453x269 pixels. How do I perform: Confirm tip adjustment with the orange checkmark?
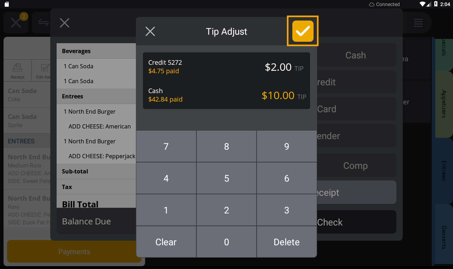point(303,31)
